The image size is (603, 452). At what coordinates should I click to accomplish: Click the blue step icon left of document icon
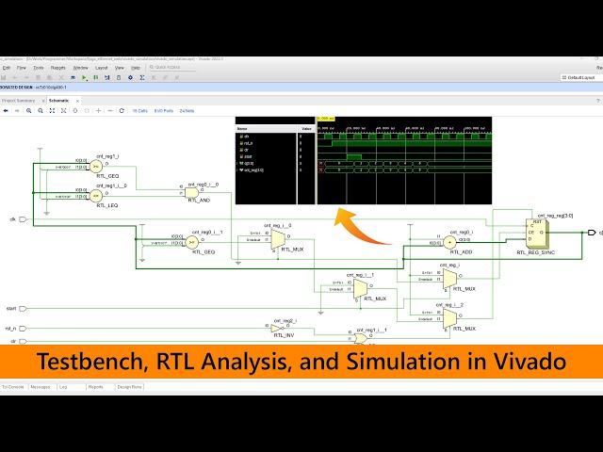(107, 77)
